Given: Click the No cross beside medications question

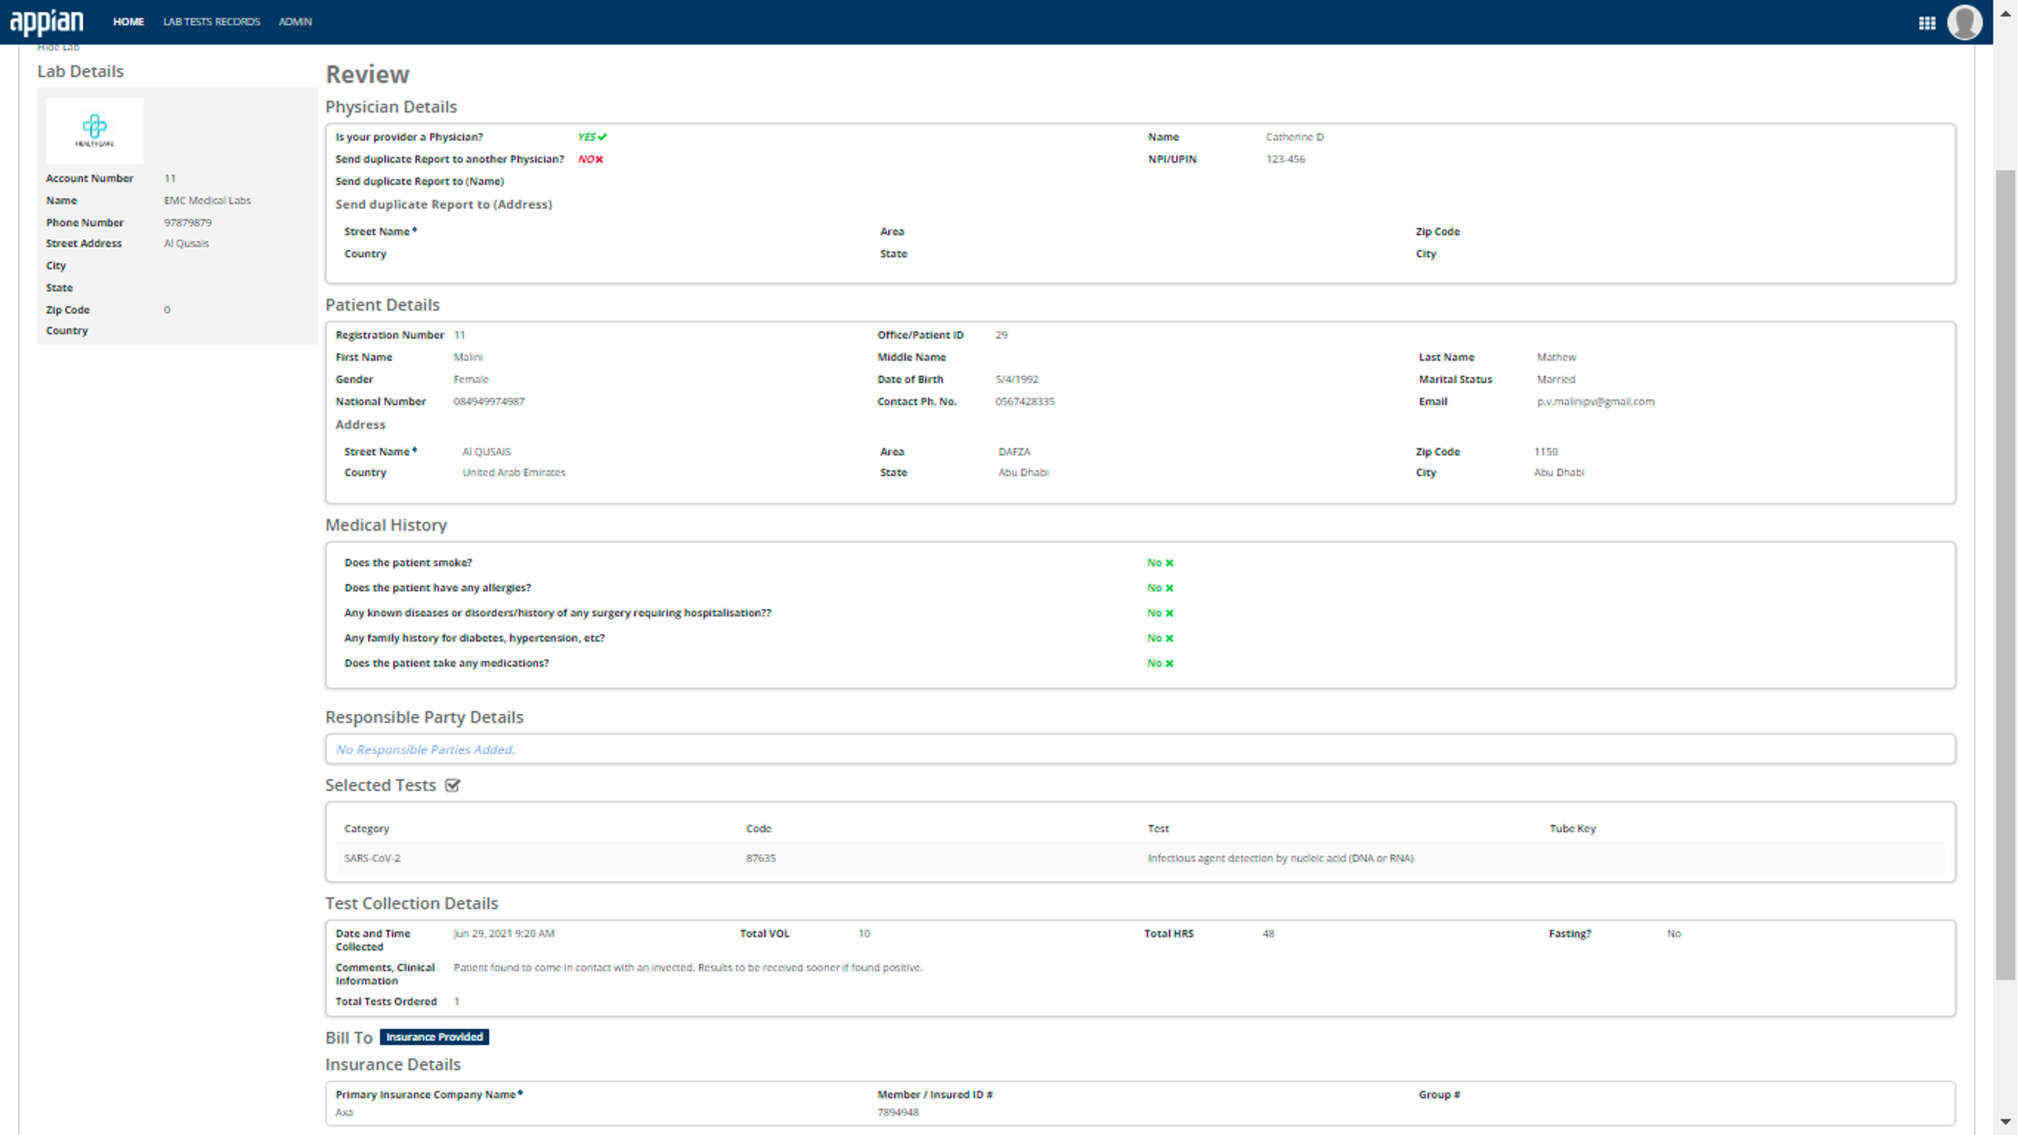Looking at the screenshot, I should pyautogui.click(x=1170, y=663).
